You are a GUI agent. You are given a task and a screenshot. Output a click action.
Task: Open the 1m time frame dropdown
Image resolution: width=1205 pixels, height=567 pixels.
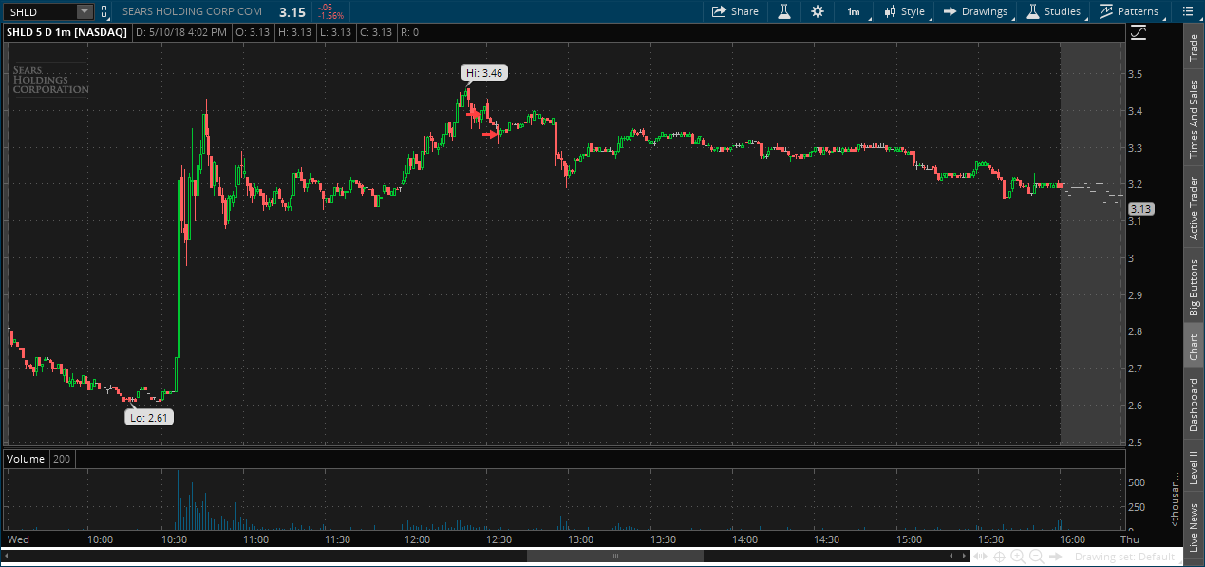854,11
